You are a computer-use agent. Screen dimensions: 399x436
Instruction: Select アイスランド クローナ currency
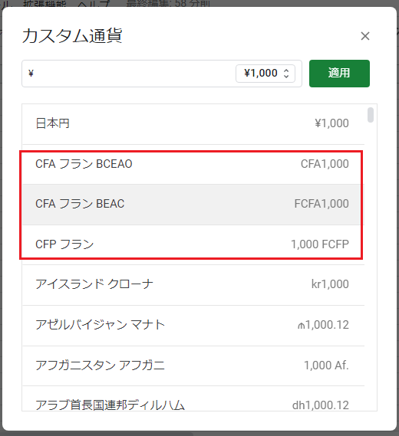pyautogui.click(x=193, y=285)
